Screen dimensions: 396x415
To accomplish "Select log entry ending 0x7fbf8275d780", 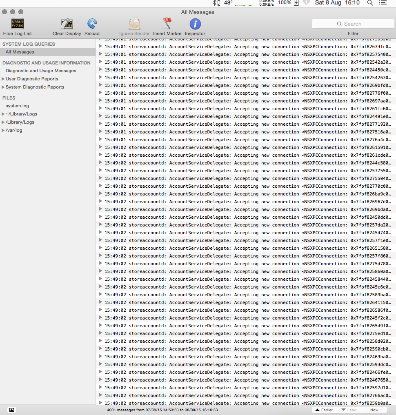I will (246, 264).
